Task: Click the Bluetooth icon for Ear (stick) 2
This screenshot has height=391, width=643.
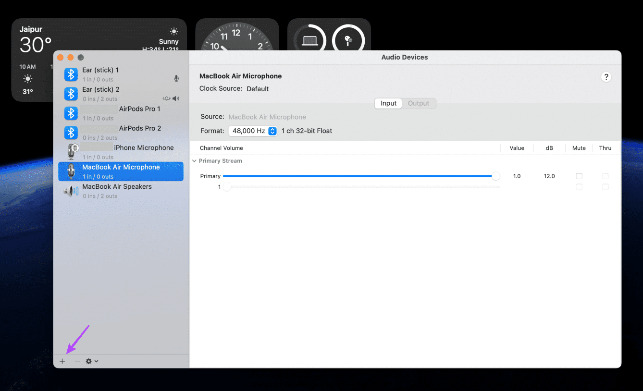Action: (71, 94)
